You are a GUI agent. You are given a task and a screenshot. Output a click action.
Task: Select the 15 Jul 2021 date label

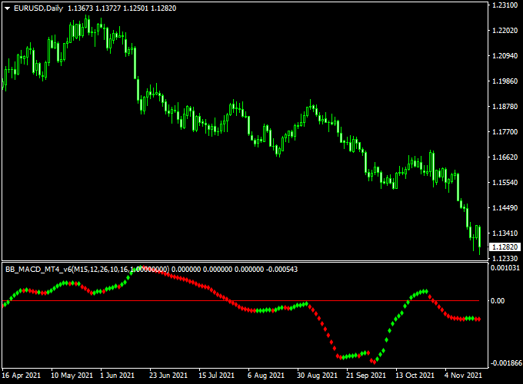tap(217, 376)
